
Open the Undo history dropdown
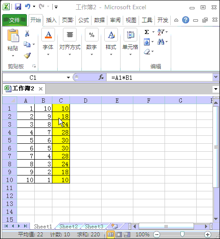tap(34, 7)
